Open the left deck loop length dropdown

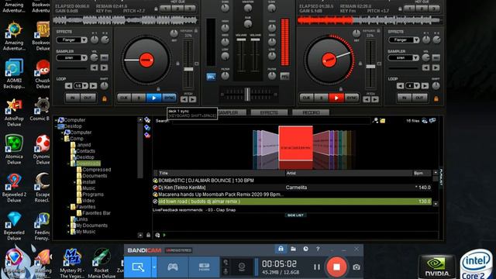pyautogui.click(x=85, y=86)
